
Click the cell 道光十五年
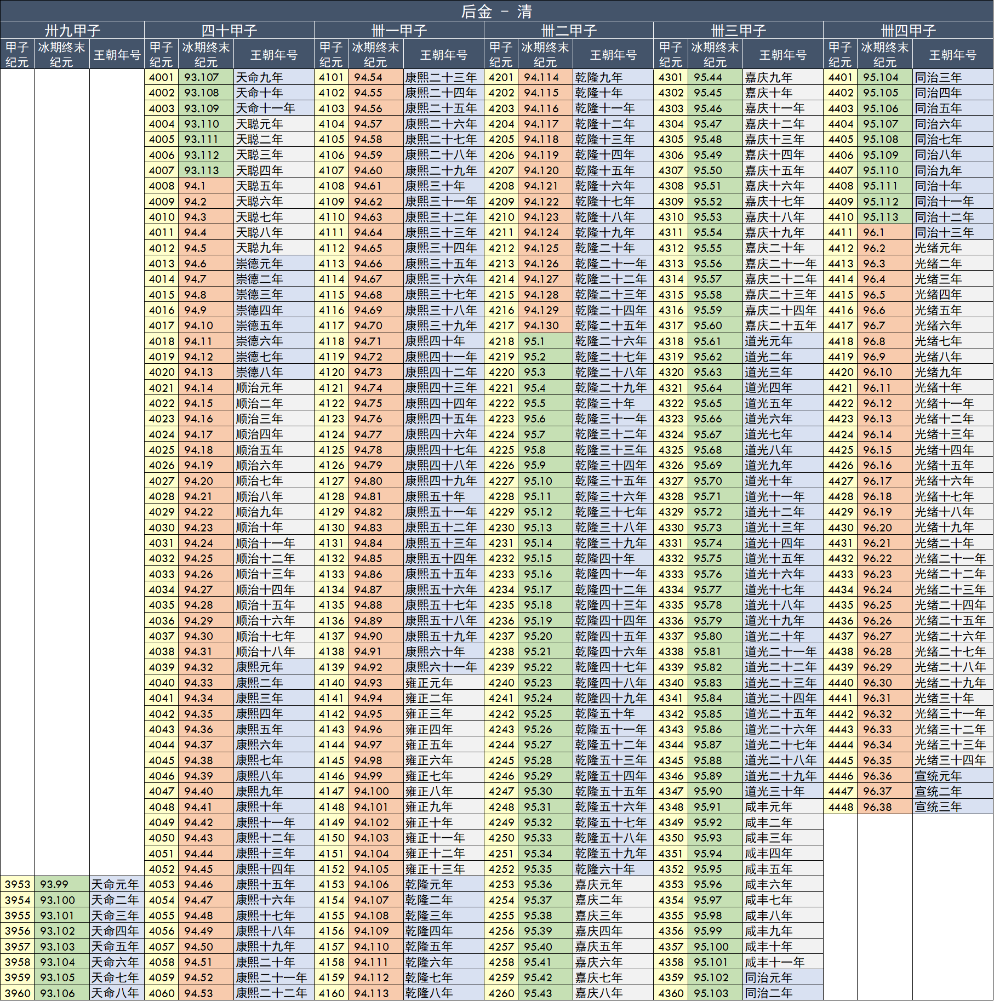tap(783, 558)
